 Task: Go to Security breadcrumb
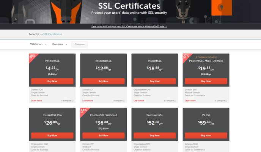click(34, 34)
